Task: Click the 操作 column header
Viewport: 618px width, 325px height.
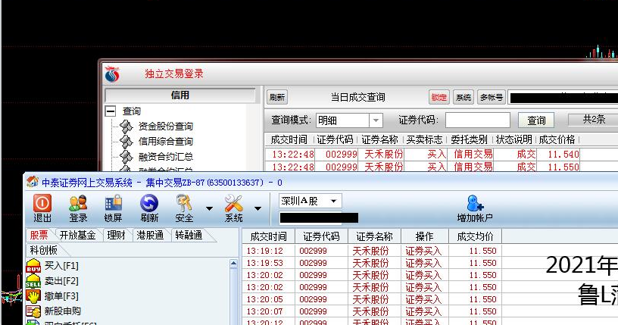Action: [x=424, y=236]
